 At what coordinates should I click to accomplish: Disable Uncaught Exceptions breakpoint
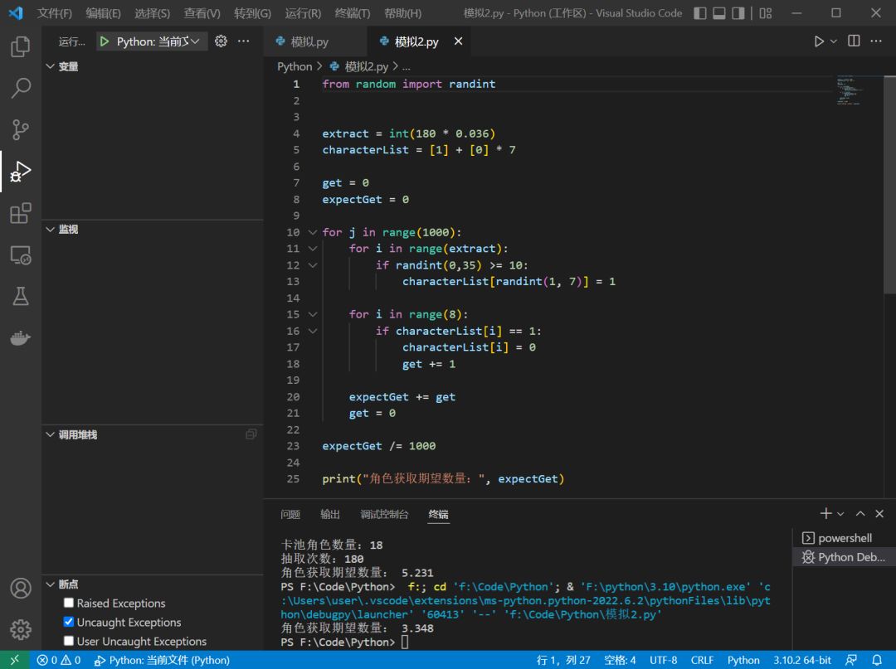click(69, 622)
